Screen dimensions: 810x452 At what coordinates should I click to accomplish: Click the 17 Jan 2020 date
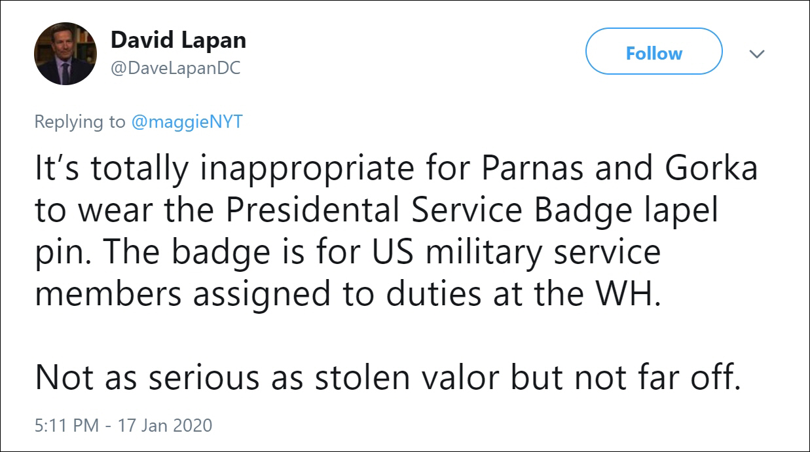[x=165, y=425]
